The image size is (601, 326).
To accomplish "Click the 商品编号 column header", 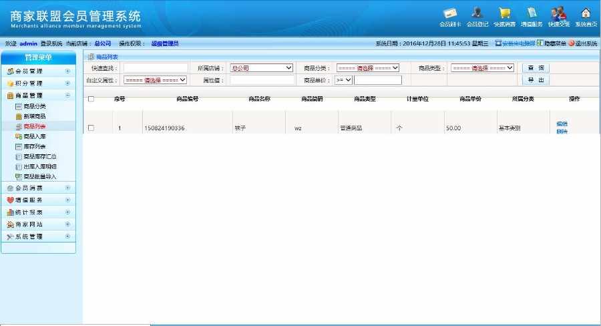I will (x=188, y=99).
